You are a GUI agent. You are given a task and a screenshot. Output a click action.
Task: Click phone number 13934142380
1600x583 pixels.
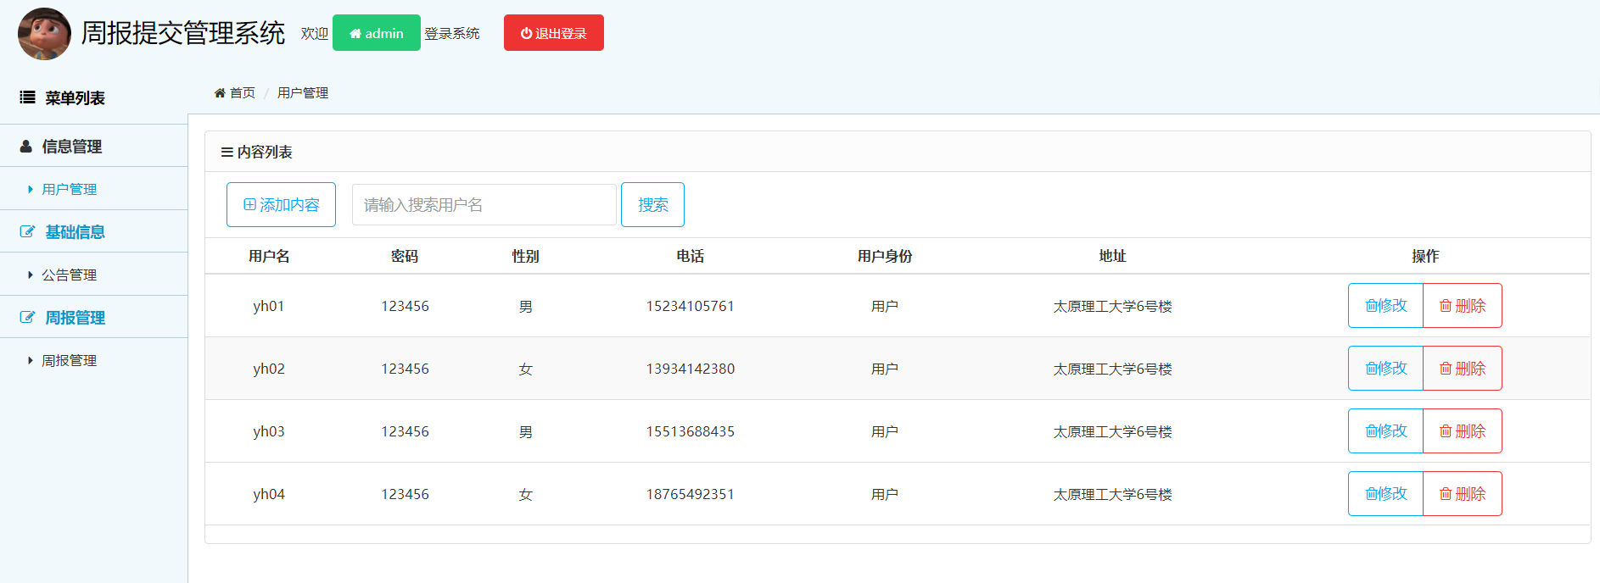coord(691,369)
